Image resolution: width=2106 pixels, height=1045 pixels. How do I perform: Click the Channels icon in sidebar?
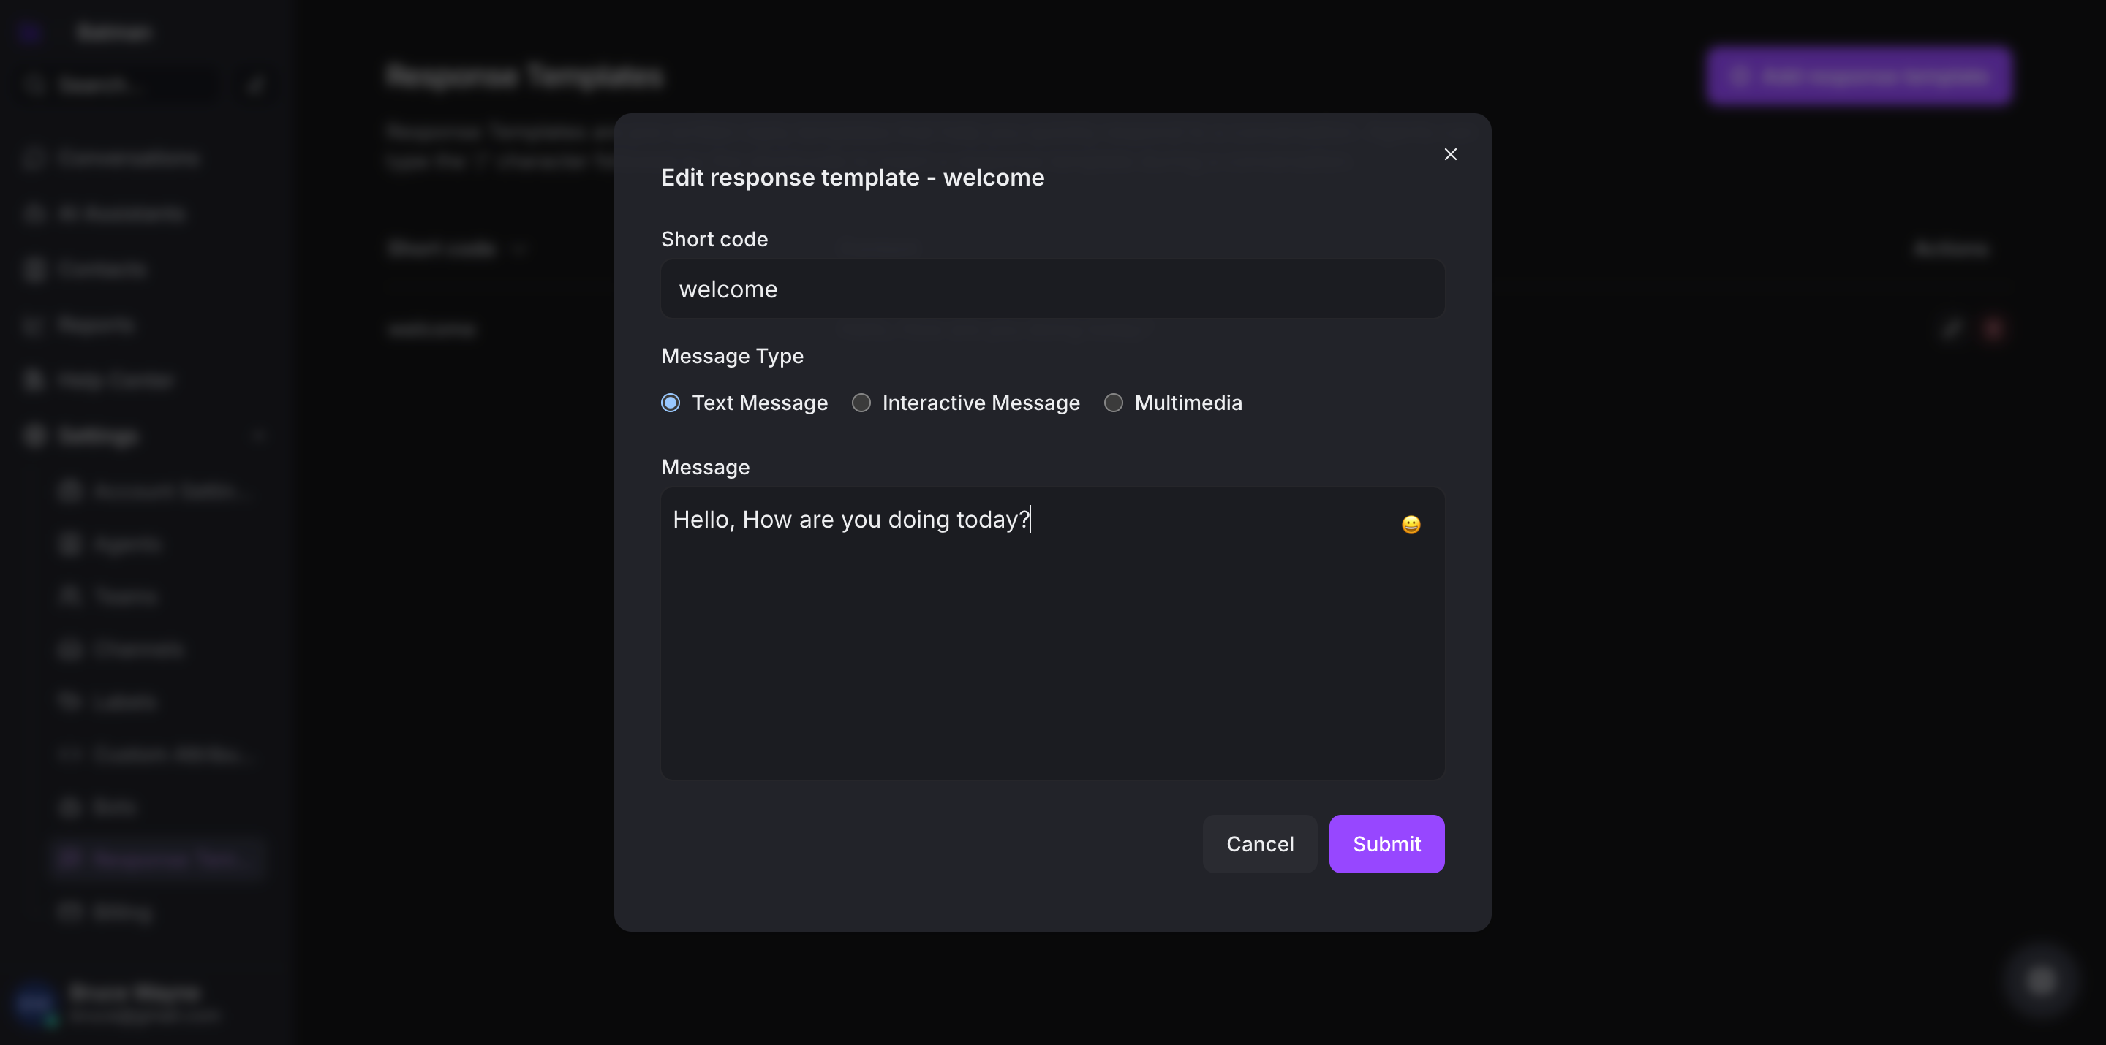(70, 650)
